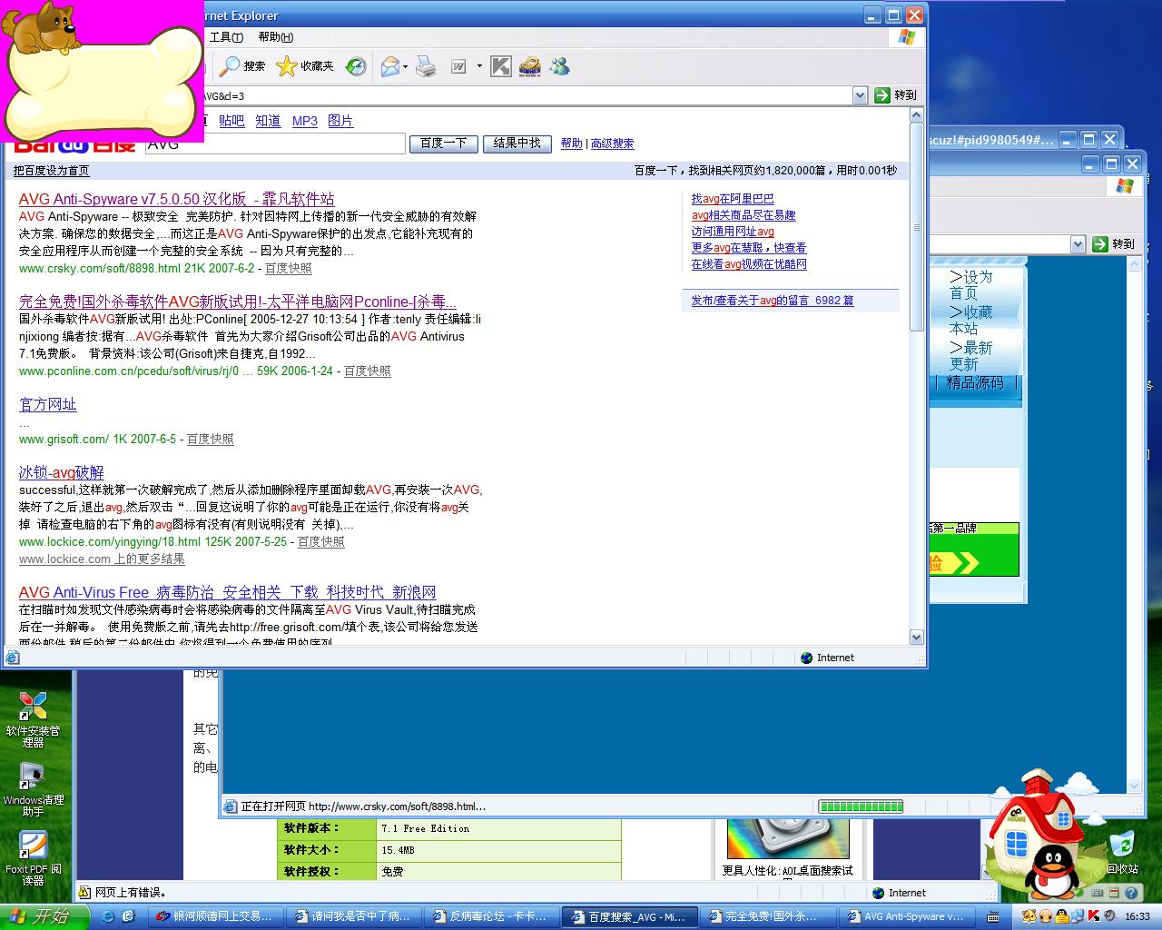This screenshot has height=930, width=1162.
Task: Open the 帮助(H) menu
Action: tap(276, 37)
